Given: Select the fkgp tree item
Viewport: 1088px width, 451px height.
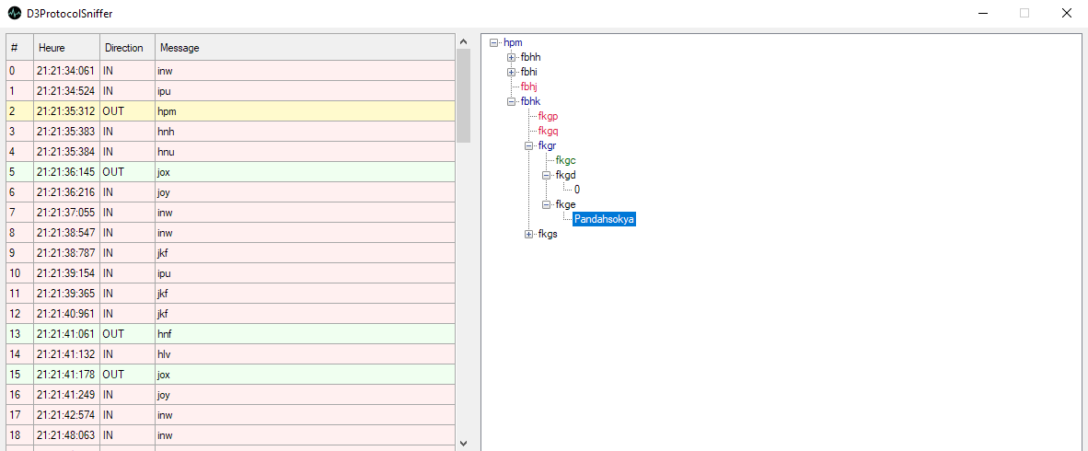Looking at the screenshot, I should pos(548,116).
